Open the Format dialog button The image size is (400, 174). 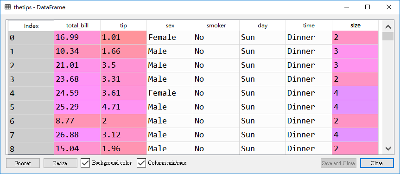[23, 163]
